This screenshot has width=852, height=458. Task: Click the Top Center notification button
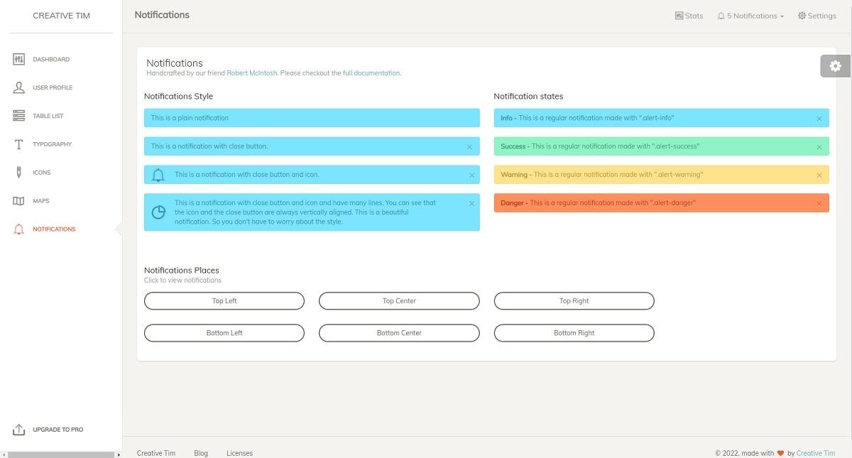coord(399,300)
